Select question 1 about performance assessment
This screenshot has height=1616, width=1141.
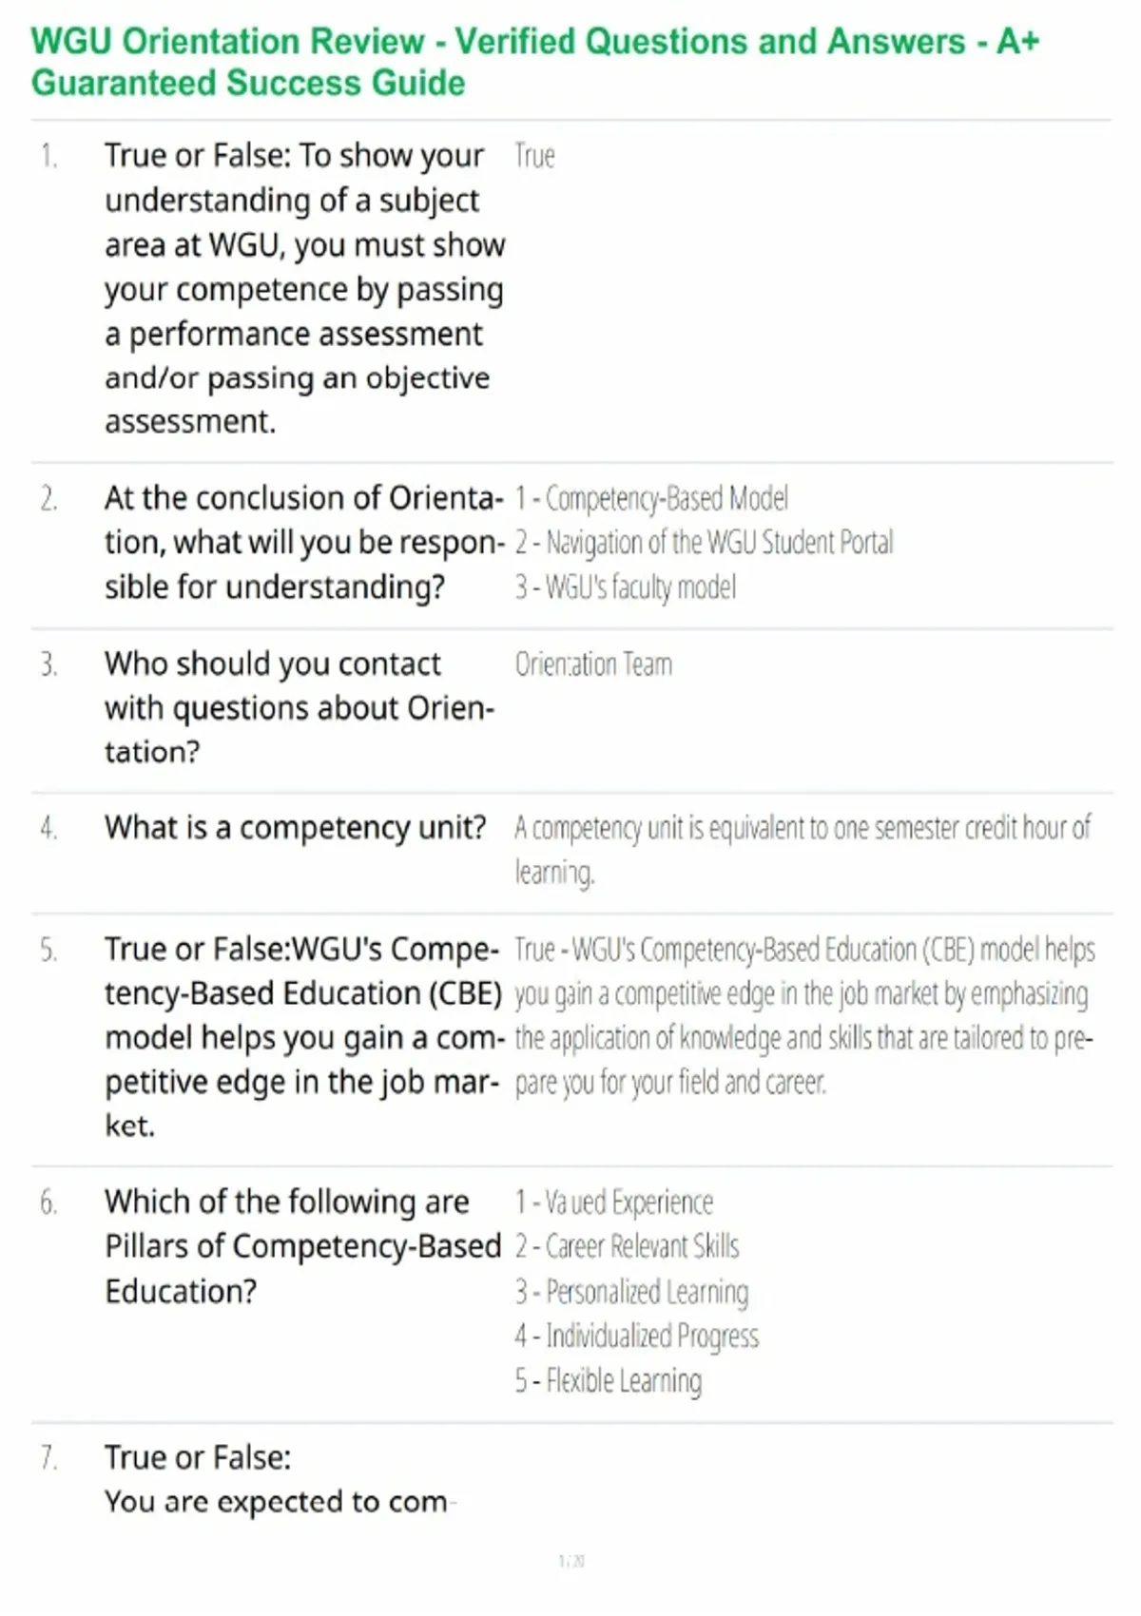[x=304, y=288]
